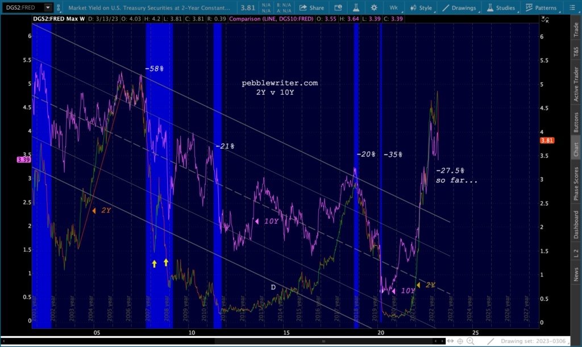Click the symbol link chain icon
Image resolution: width=582 pixels, height=347 pixels.
tap(59, 7)
